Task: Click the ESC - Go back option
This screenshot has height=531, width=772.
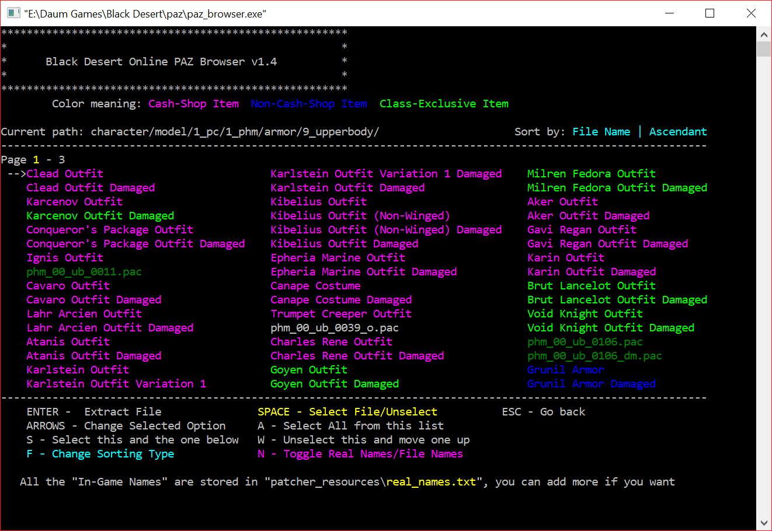Action: pyautogui.click(x=543, y=411)
